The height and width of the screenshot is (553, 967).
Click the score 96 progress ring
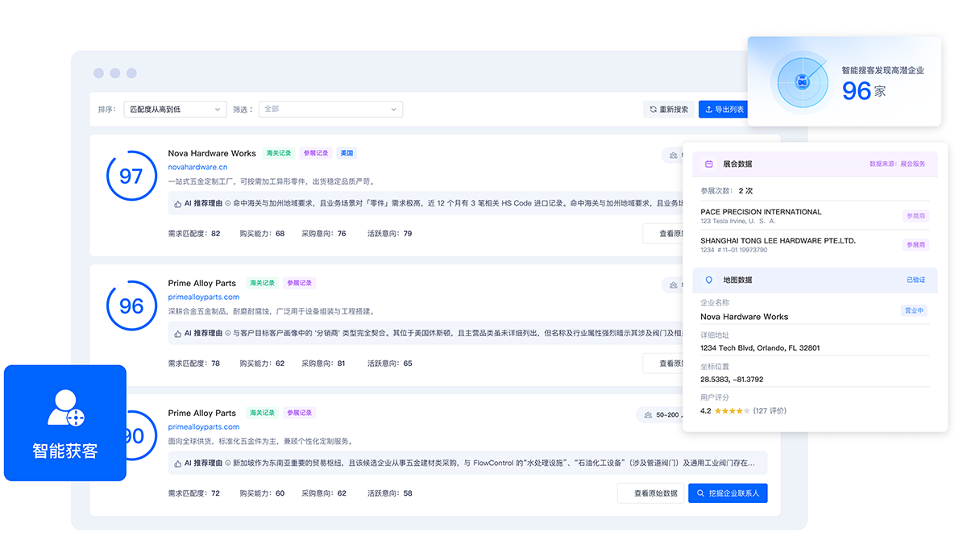tap(131, 306)
